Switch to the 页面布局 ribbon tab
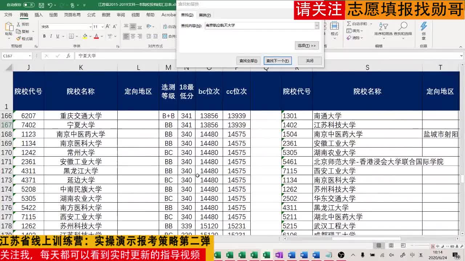 click(72, 15)
